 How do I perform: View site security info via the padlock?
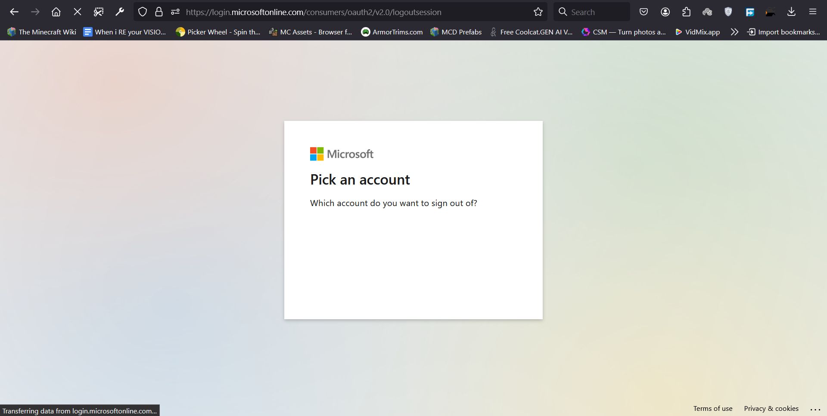(159, 12)
